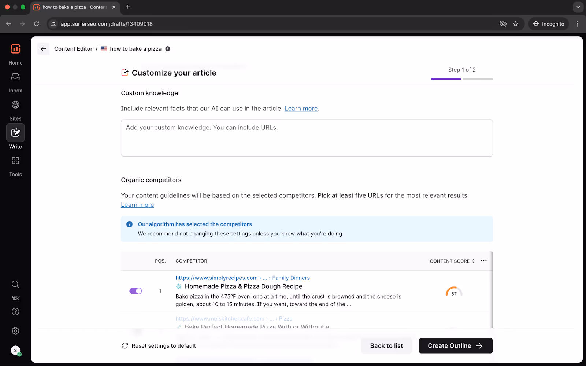Open the Inbox sidebar icon
This screenshot has width=586, height=366.
click(x=15, y=77)
